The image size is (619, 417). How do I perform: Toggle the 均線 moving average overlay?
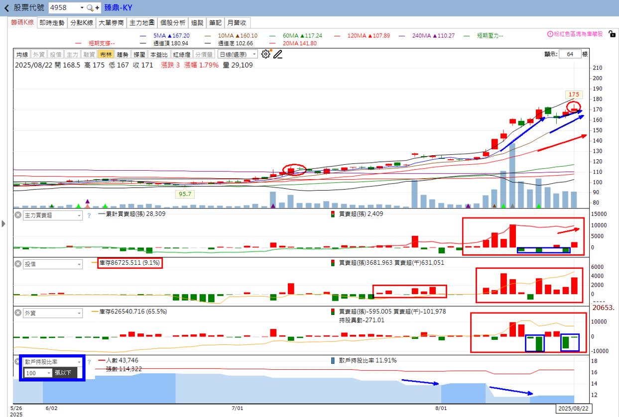coord(22,55)
